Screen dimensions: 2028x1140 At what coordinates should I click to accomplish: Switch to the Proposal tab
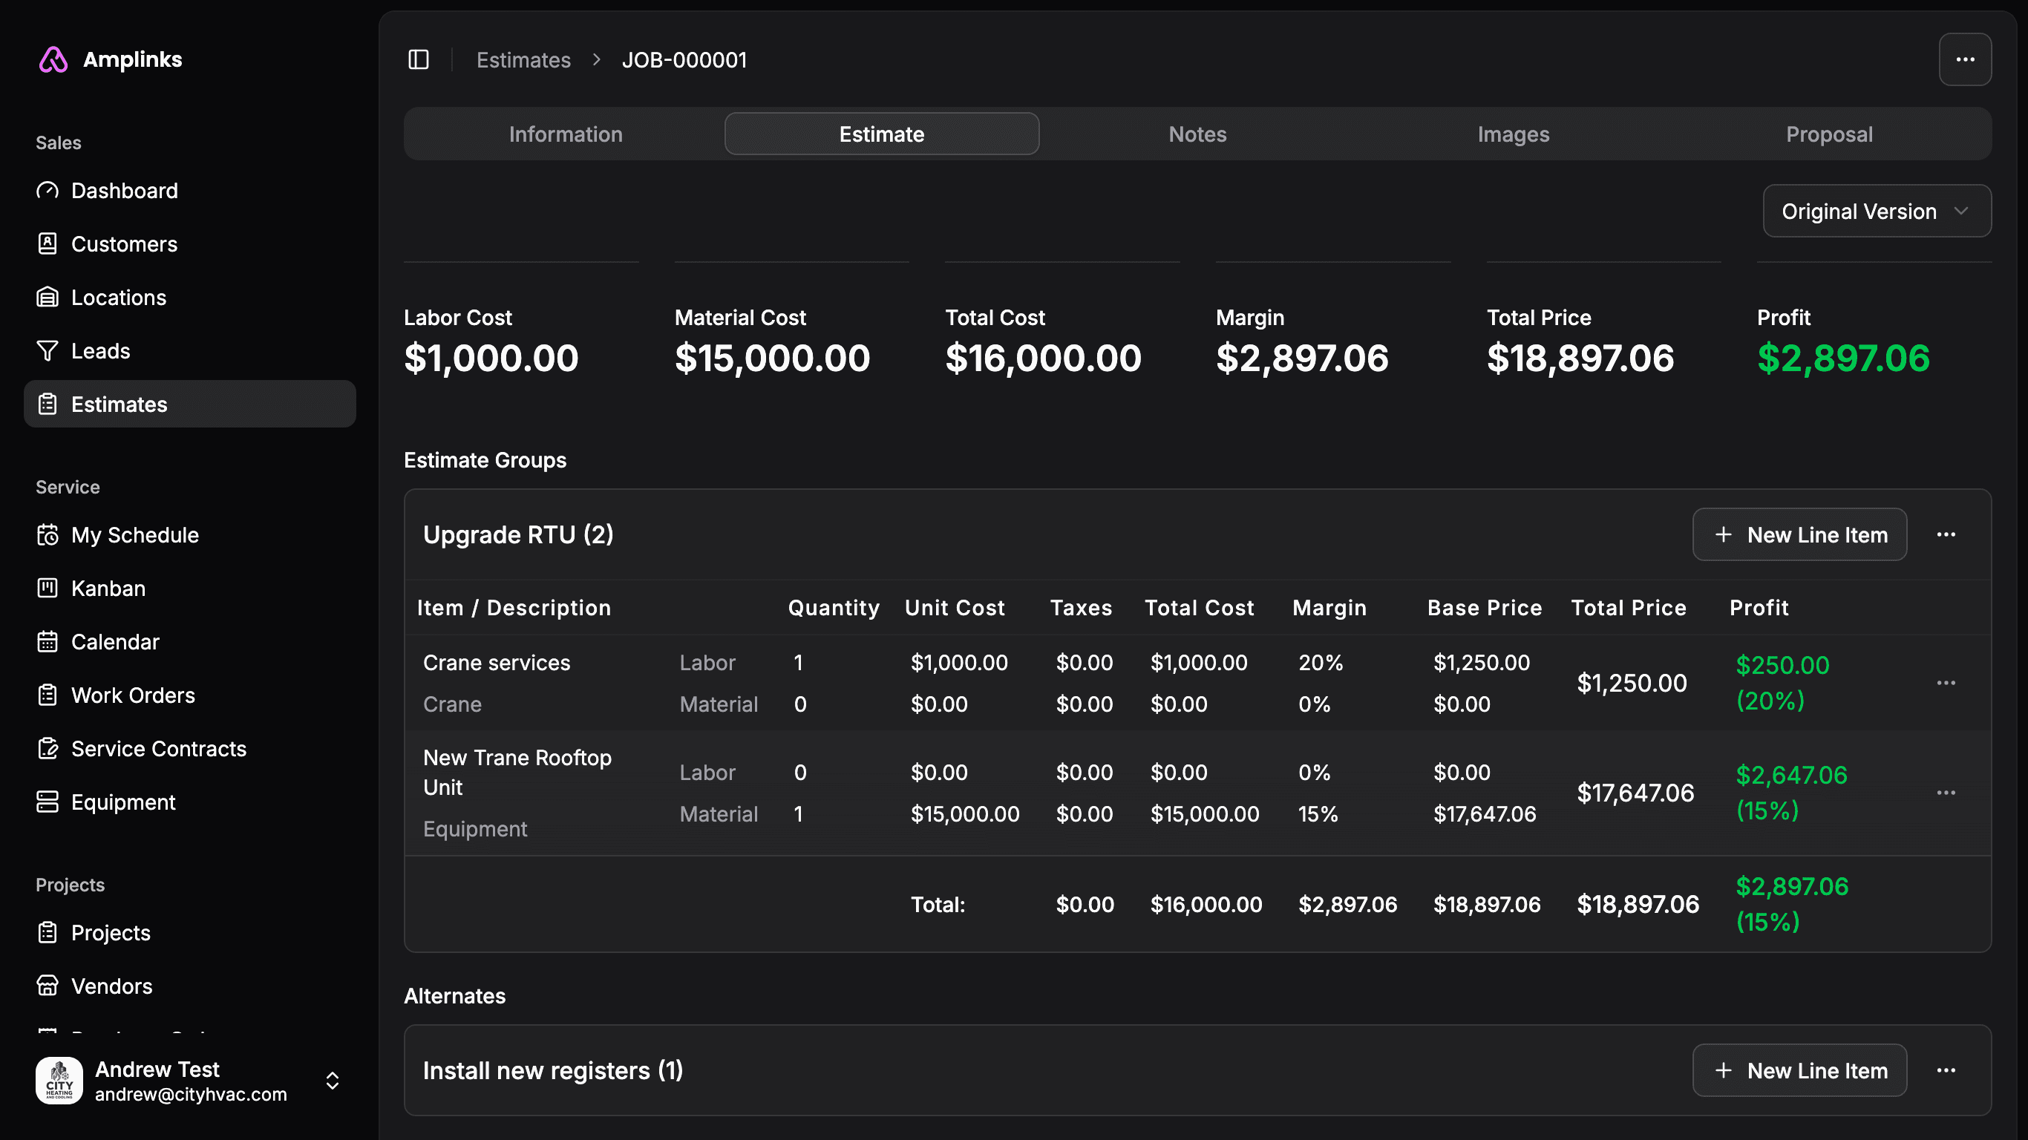click(1828, 134)
